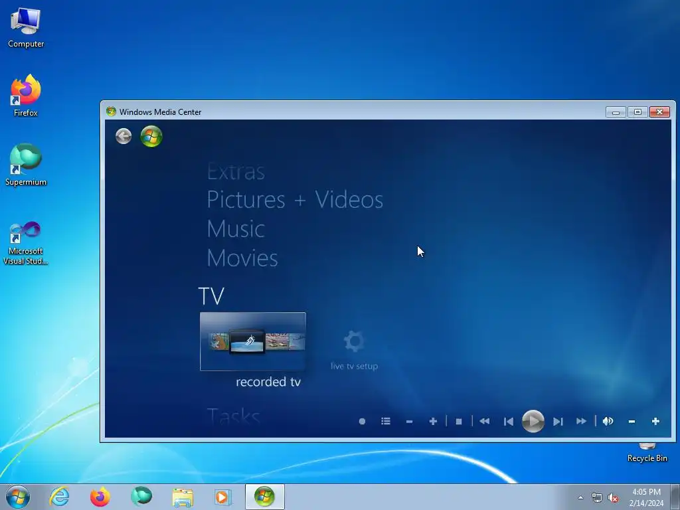Select the Recycle Bin desktop icon
The image size is (680, 510).
click(x=647, y=452)
